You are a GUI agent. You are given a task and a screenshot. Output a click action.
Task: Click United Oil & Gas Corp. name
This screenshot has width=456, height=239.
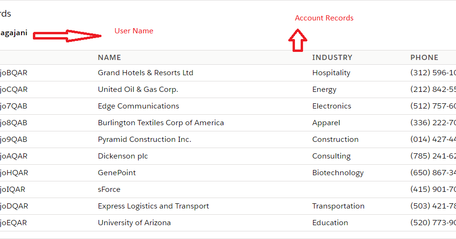click(138, 90)
